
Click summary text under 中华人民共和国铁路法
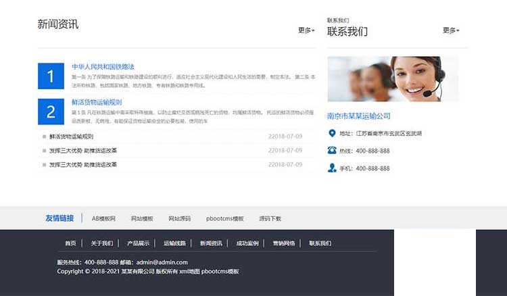193,81
